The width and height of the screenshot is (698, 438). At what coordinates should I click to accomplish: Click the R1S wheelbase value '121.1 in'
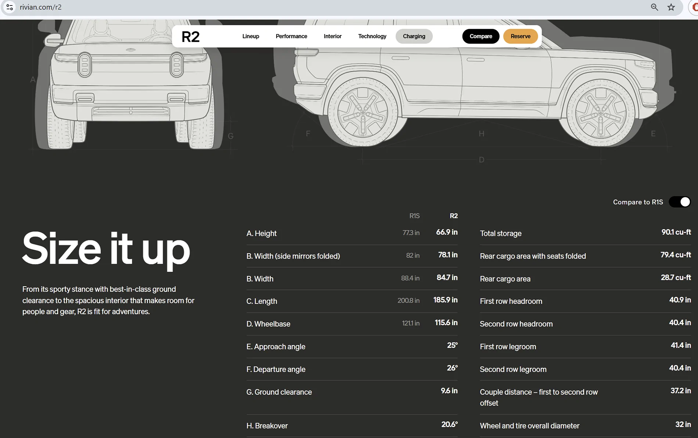click(x=411, y=323)
